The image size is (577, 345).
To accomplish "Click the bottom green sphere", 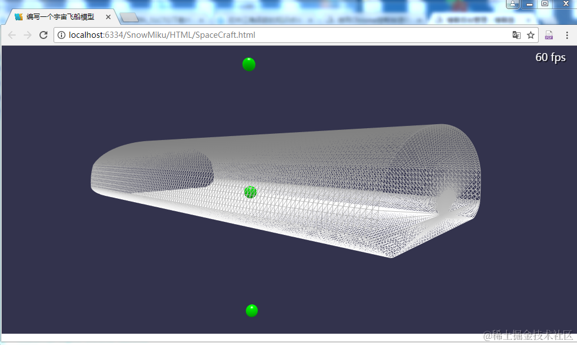I will pos(252,311).
